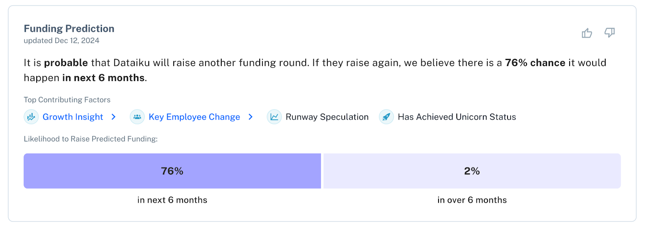
Task: Click the updated Dec 12, 2024 date
Action: click(x=61, y=41)
